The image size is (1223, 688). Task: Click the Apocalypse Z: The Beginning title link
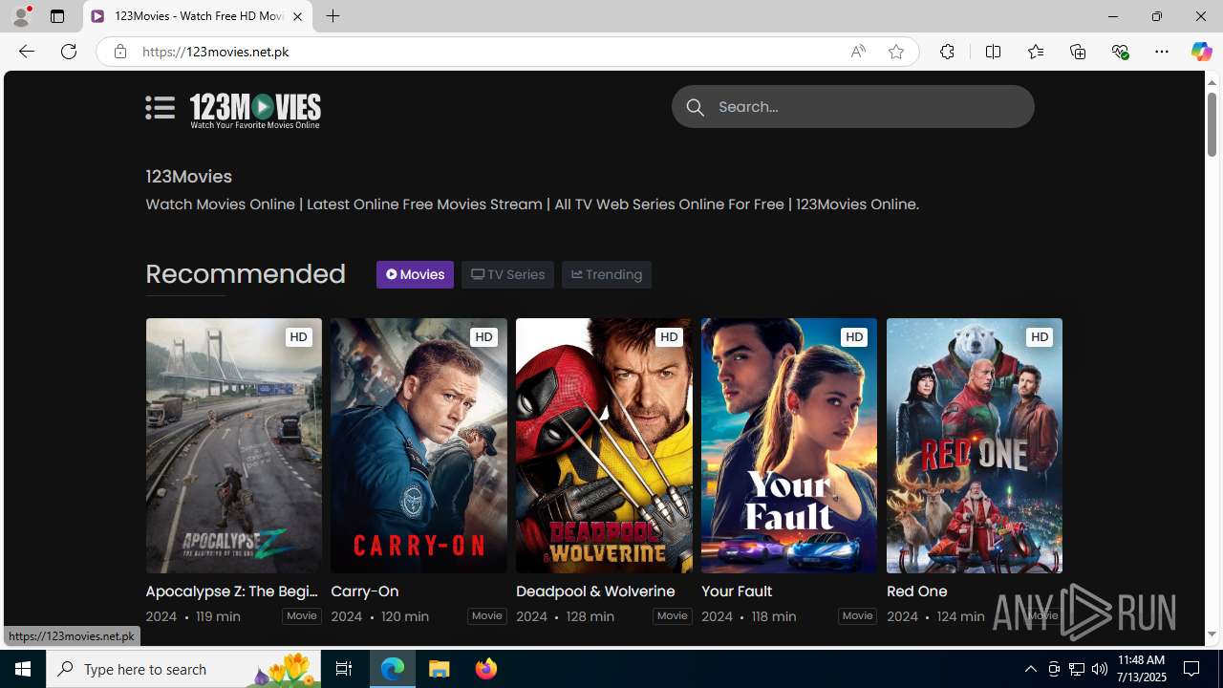pyautogui.click(x=232, y=591)
